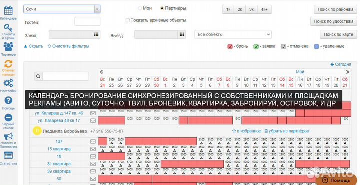The width and height of the screenshot is (360, 185).
Task: Filter by 3к rooms
Action: pyautogui.click(x=252, y=9)
